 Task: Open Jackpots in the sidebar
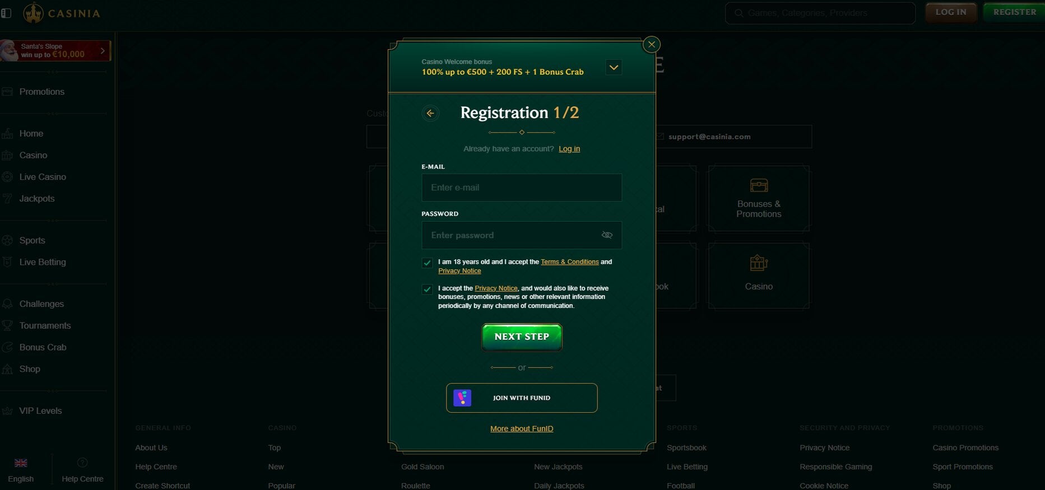(37, 199)
